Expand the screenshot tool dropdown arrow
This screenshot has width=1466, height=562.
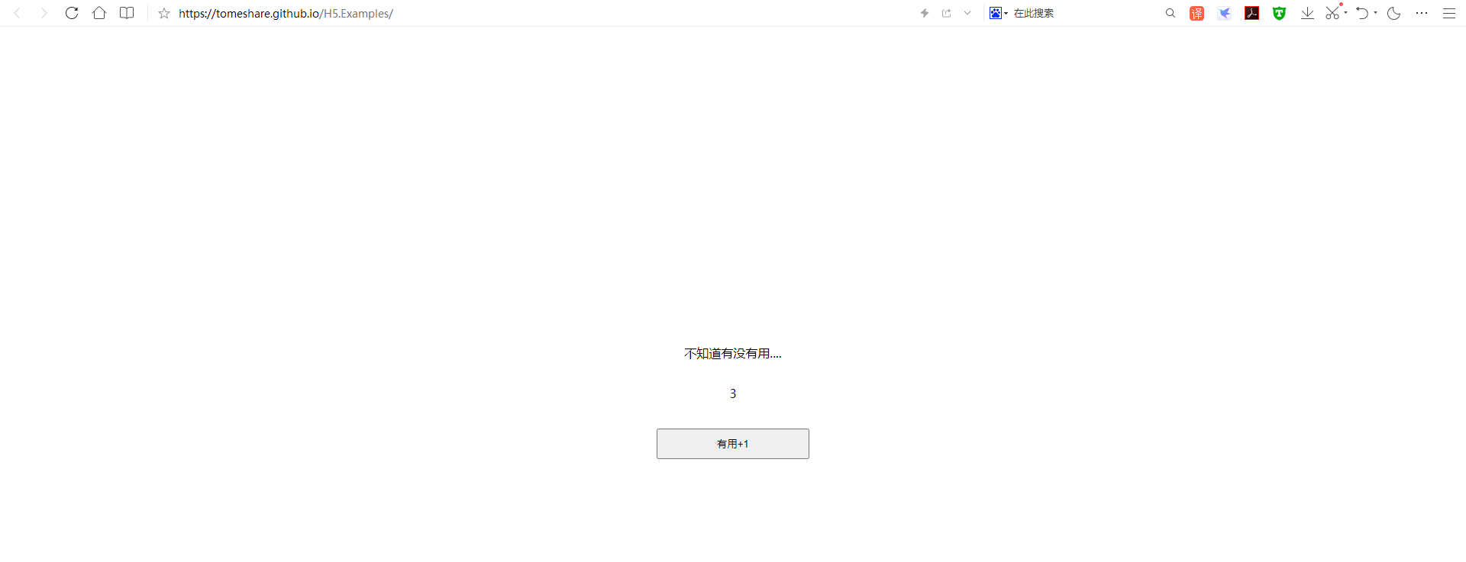pos(1345,13)
